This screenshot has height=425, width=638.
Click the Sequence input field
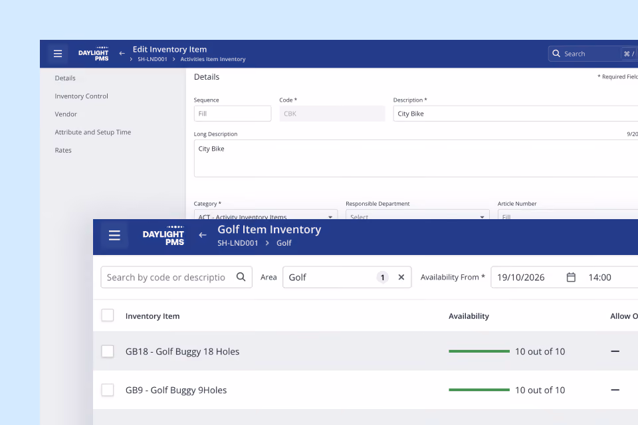click(x=233, y=114)
